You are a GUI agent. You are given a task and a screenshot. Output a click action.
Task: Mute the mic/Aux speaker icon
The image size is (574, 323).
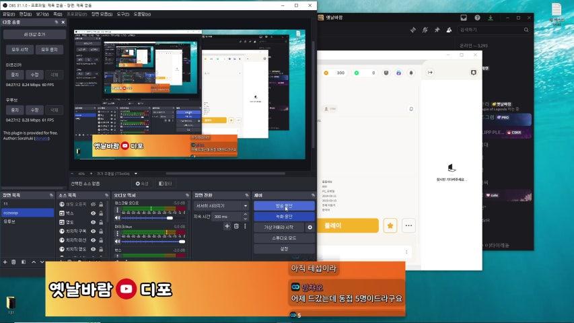tap(118, 242)
